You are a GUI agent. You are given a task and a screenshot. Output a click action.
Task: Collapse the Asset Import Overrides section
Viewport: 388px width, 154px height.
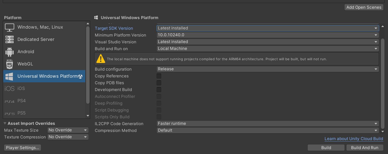5,123
